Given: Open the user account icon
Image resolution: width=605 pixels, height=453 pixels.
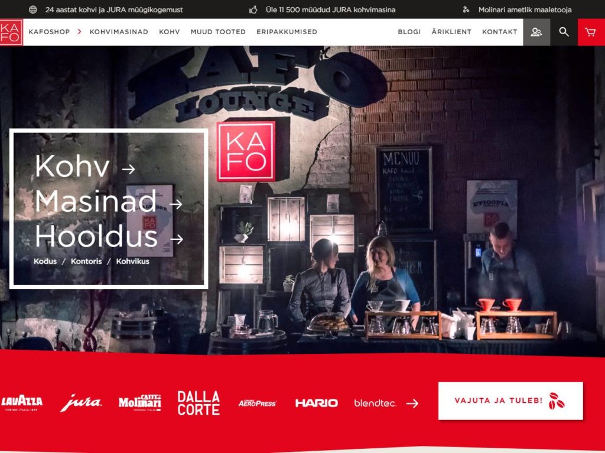Looking at the screenshot, I should click(536, 32).
